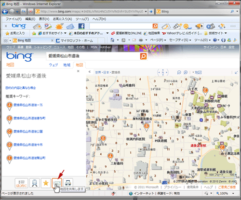Image resolution: width=241 pixels, height=200 pixels.
Task: Close the Bing toolbar with its X
Action: pos(6,26)
